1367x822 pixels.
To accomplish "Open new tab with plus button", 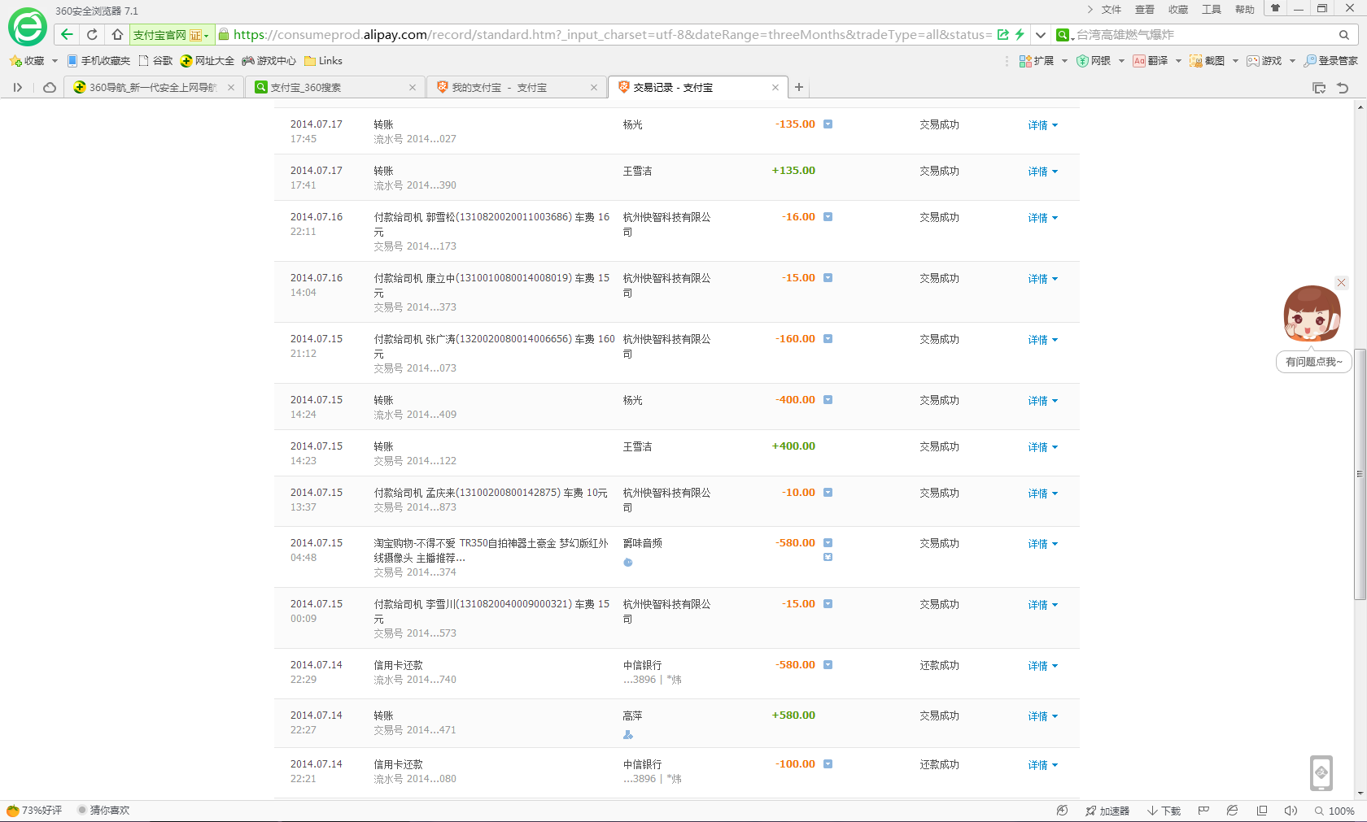I will point(799,87).
